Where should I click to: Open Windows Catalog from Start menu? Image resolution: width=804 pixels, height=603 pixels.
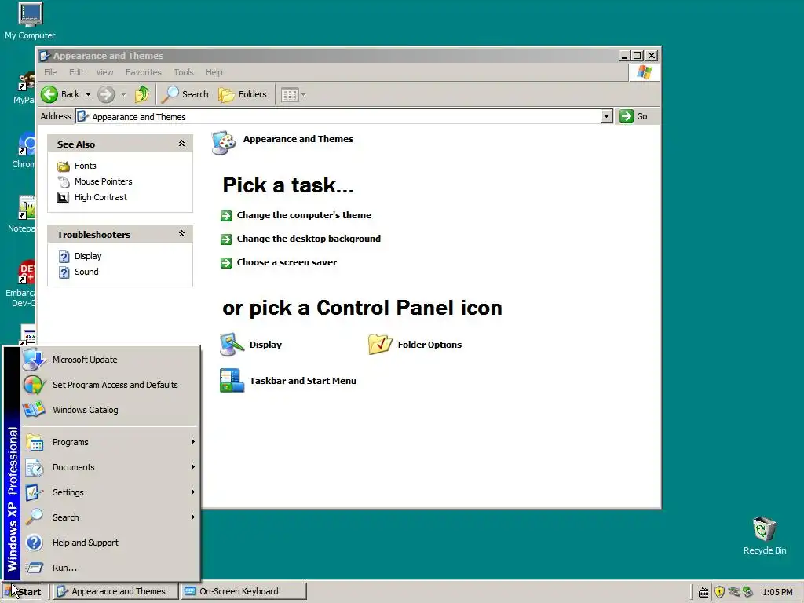[110, 410]
